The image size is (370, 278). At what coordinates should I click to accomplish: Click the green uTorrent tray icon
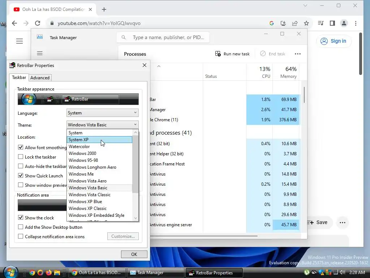point(307,273)
